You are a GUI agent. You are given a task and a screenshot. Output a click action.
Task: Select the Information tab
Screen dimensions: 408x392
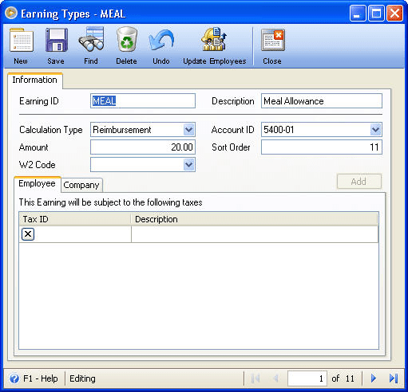click(x=35, y=80)
